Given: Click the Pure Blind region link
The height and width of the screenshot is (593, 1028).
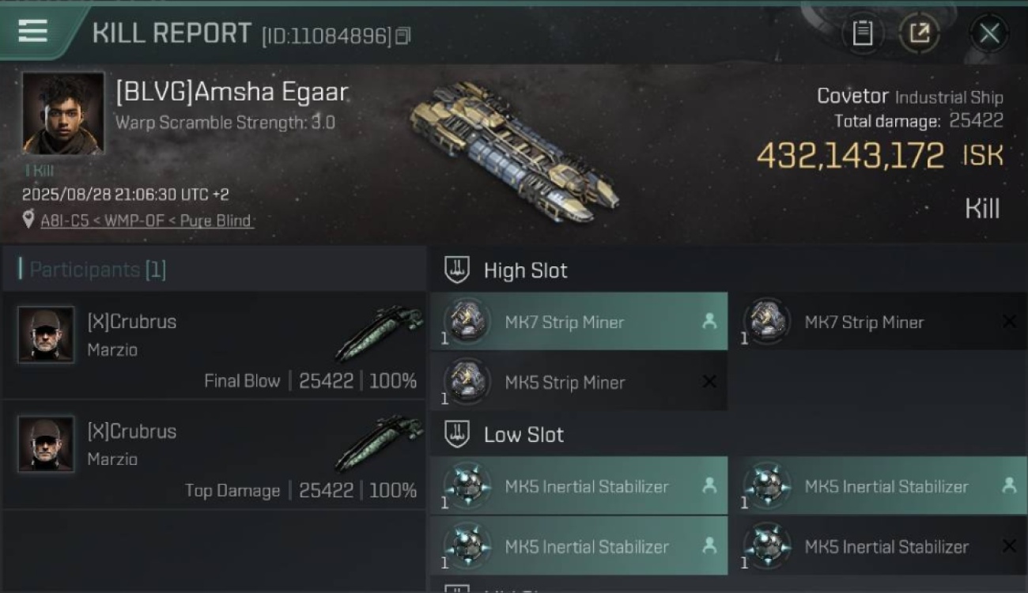Looking at the screenshot, I should pyautogui.click(x=215, y=221).
